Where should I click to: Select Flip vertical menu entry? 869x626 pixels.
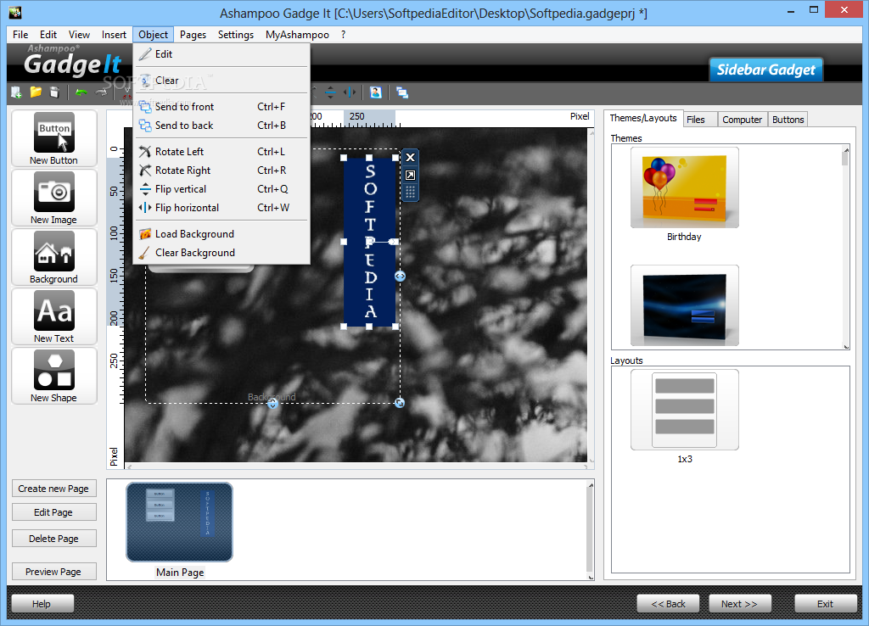click(x=221, y=189)
